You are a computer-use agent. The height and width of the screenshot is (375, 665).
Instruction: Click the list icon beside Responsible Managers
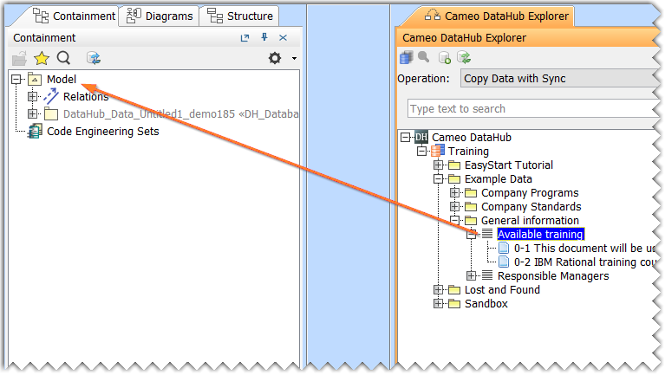pyautogui.click(x=487, y=276)
